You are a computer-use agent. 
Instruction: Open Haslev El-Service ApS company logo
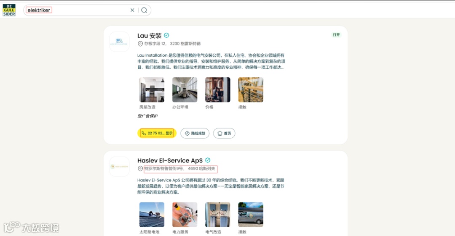(x=119, y=167)
